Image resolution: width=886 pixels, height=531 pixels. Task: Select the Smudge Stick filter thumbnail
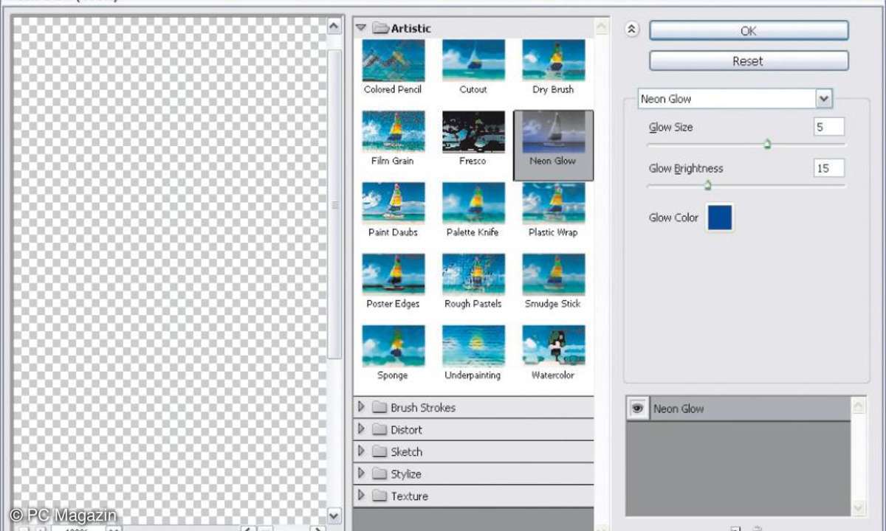coord(553,275)
